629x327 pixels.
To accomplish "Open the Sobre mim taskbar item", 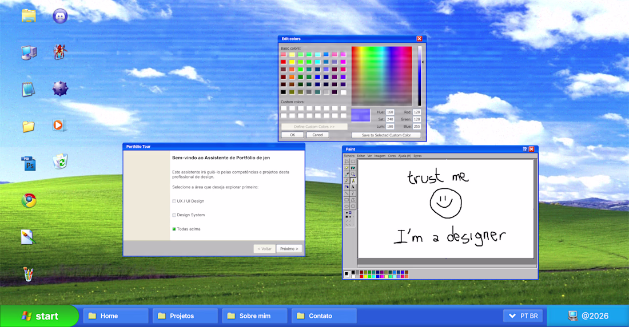I will 254,316.
